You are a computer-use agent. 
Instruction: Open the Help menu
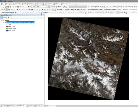click(62, 4)
